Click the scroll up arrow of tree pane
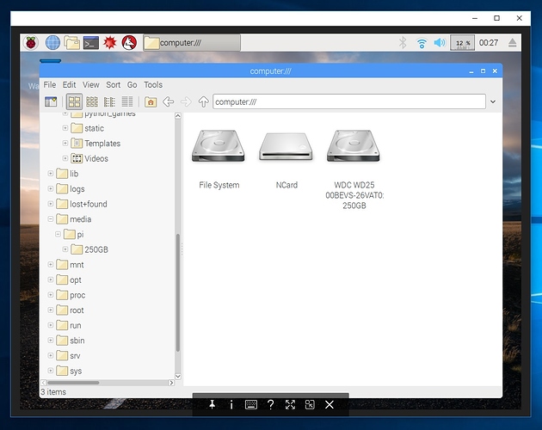Screen dimensions: 542x430 click(178, 116)
